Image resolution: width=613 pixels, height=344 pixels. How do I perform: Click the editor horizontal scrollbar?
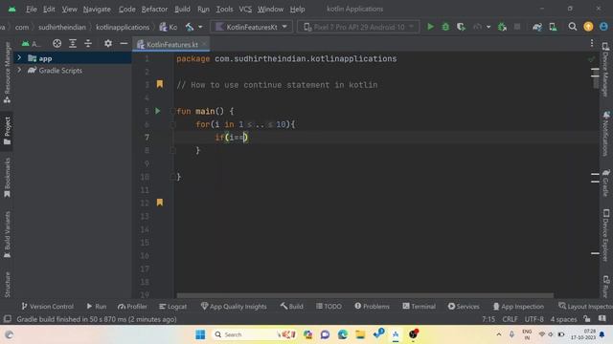coord(365,295)
